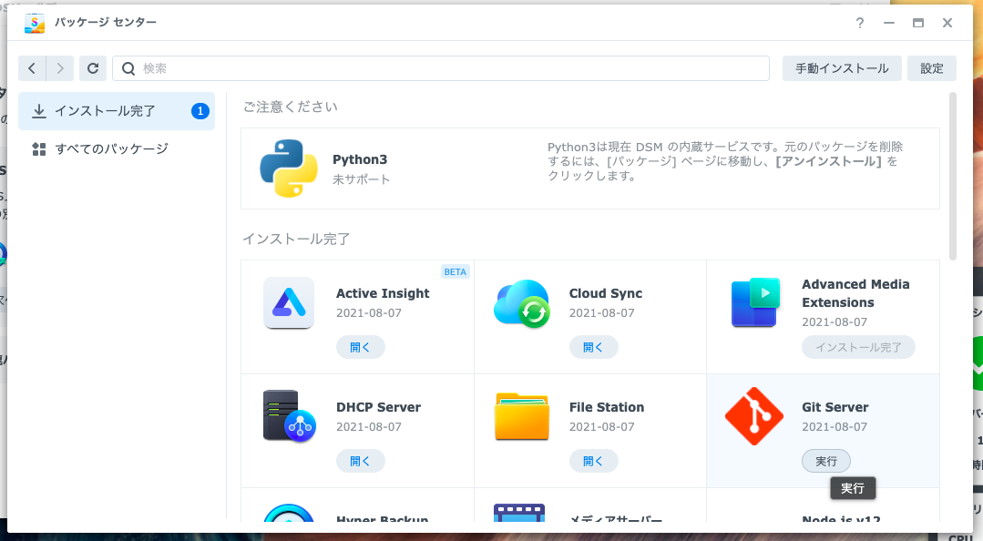Image resolution: width=983 pixels, height=541 pixels.
Task: Click the Cloud Sync icon
Action: [522, 304]
